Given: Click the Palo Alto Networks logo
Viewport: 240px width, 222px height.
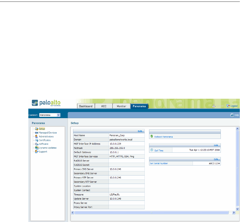Looking at the screenshot, I should (x=46, y=103).
